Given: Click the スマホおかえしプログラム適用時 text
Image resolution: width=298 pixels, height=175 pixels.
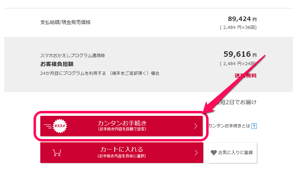Looking at the screenshot, I should (72, 55).
